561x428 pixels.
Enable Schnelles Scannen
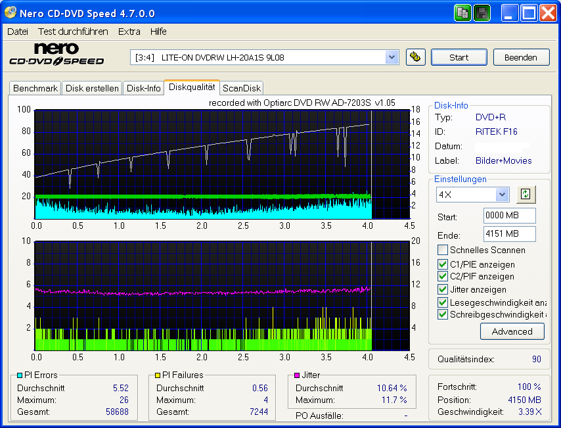pos(443,249)
